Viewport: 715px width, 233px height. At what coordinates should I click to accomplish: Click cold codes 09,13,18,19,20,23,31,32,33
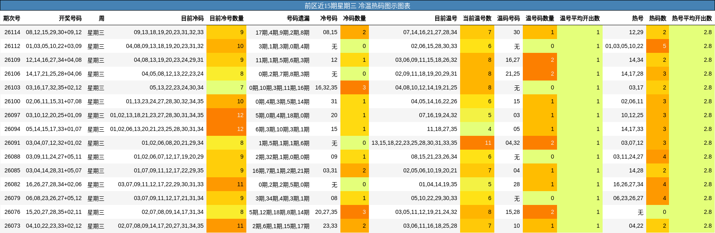click(x=169, y=32)
